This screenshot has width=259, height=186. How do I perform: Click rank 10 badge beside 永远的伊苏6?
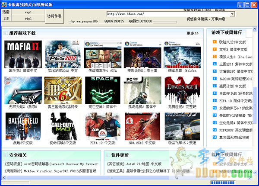pos(215,108)
